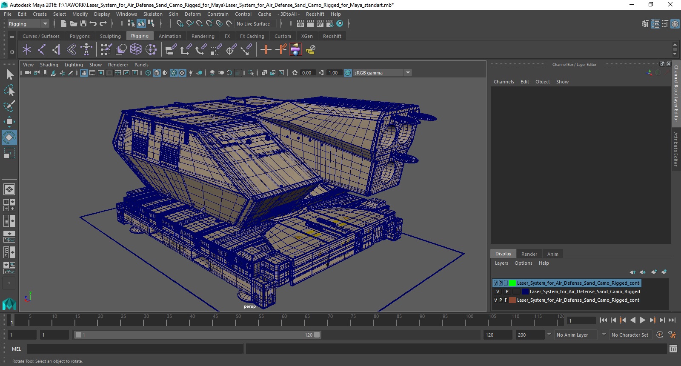Viewport: 681px width, 366px height.
Task: Redo the action from the status line
Action: point(103,24)
